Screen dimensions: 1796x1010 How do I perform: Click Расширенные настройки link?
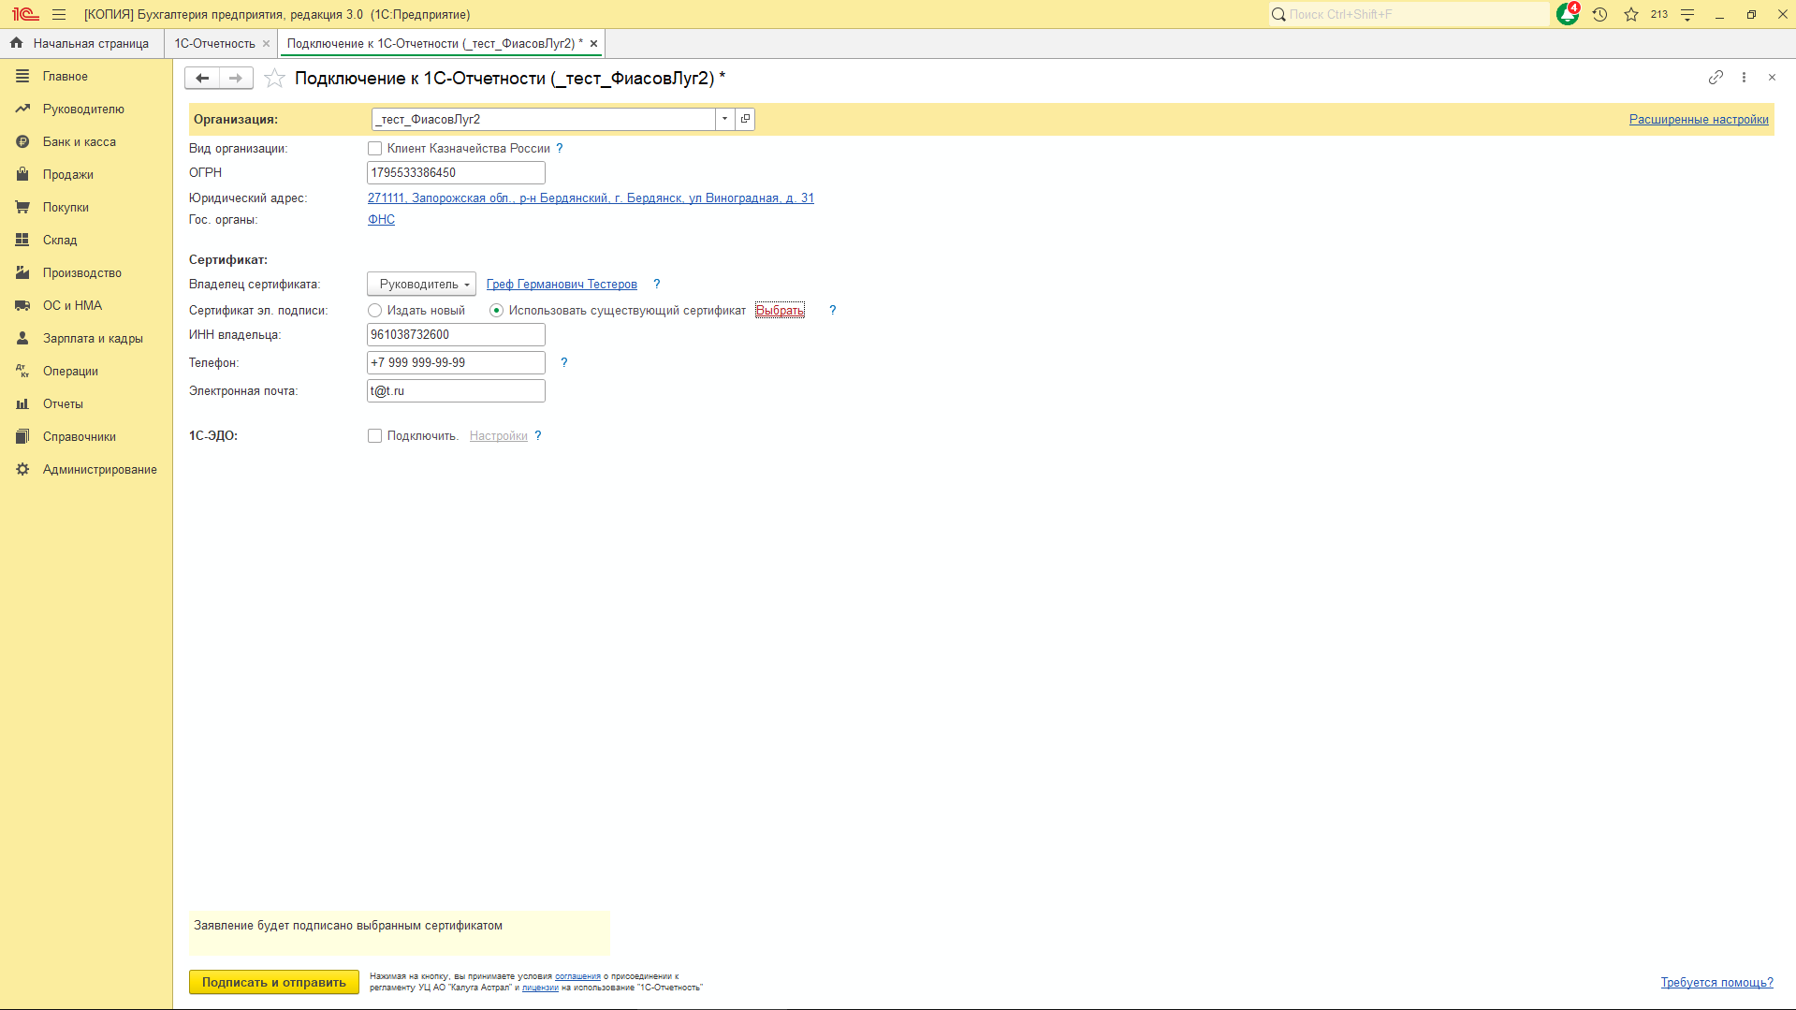coord(1699,119)
